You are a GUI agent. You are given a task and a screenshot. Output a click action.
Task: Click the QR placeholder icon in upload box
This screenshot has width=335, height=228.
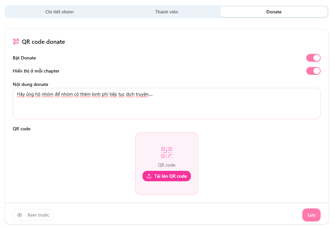(167, 153)
